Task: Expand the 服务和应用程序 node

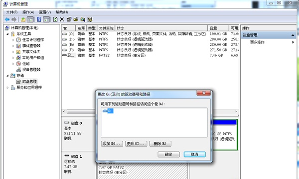Action: (x=7, y=88)
